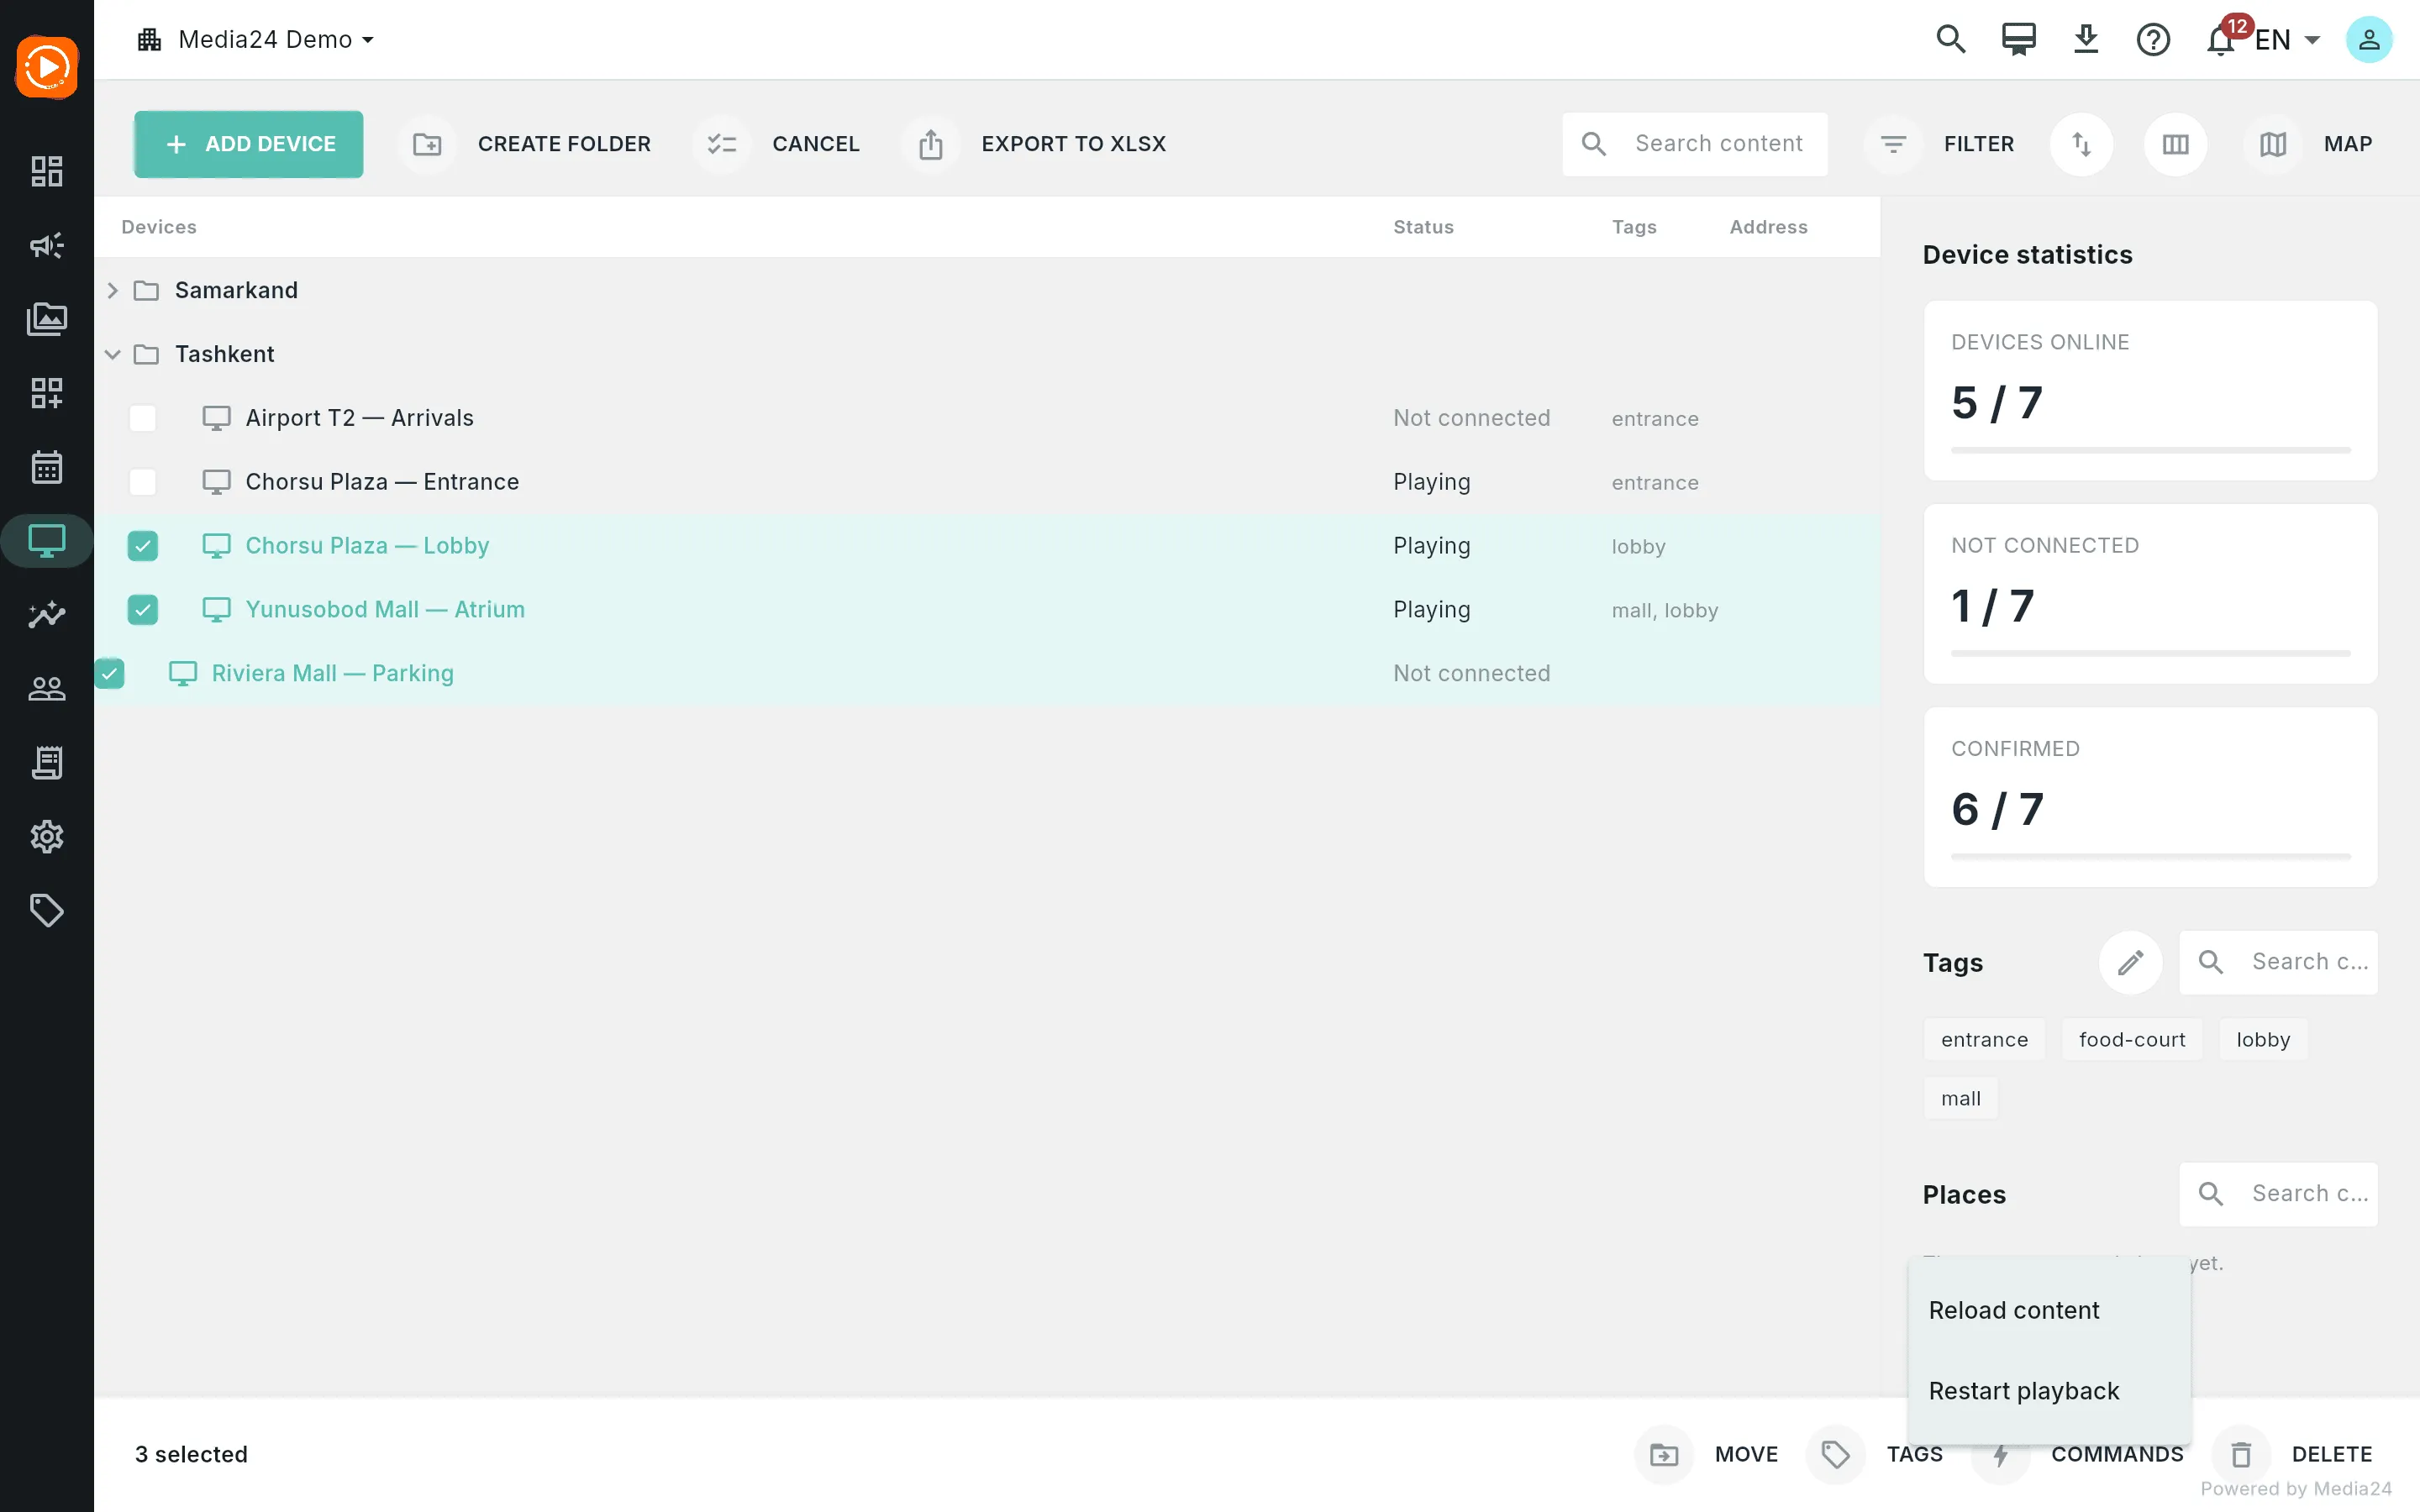
Task: Click the Tags column header
Action: click(x=1634, y=227)
